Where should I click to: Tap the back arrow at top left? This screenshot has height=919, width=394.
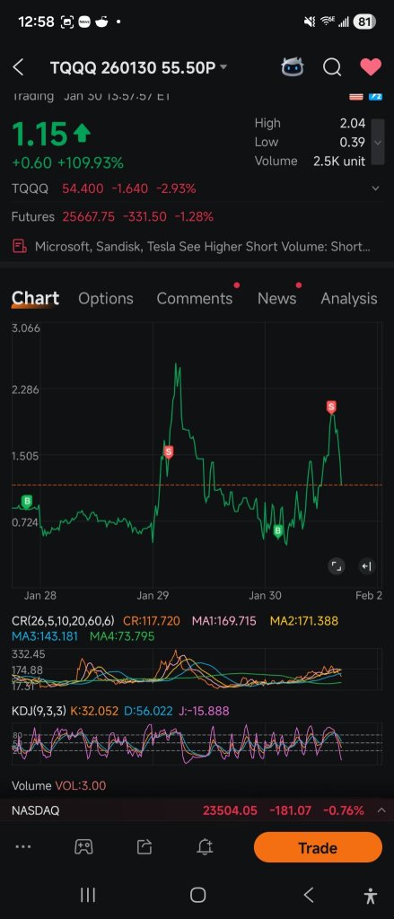pos(18,67)
